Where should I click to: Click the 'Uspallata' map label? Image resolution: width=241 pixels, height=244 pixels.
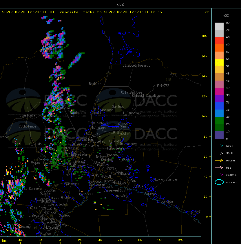pos(27,115)
